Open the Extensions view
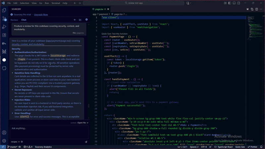265x149 pixels. (x=4, y=35)
